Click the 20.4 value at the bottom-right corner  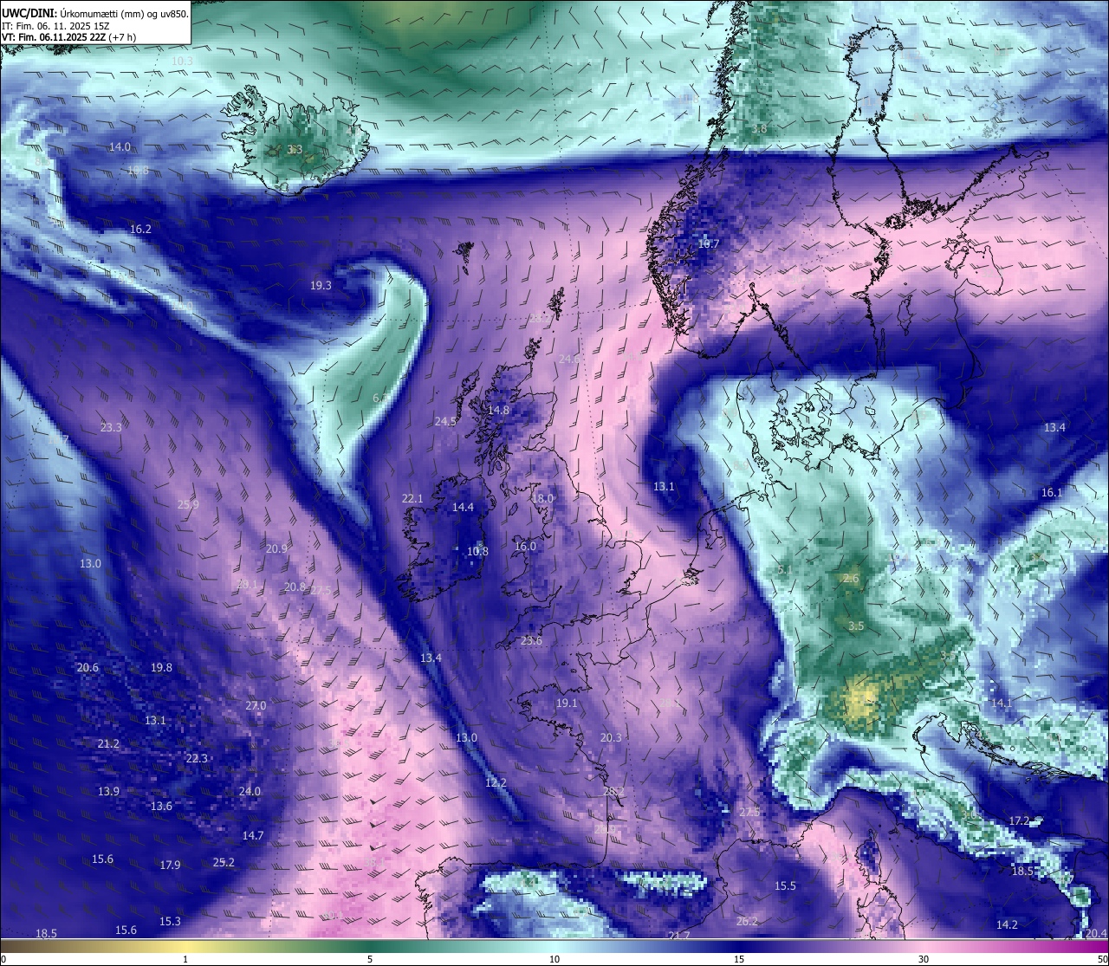point(1096,933)
